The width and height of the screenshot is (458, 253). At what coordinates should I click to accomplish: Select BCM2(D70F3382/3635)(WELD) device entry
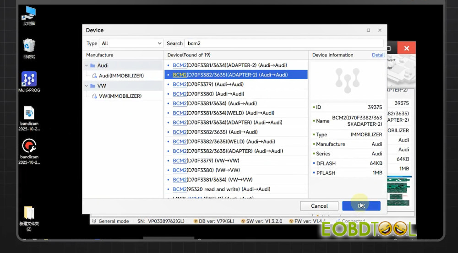(224, 141)
